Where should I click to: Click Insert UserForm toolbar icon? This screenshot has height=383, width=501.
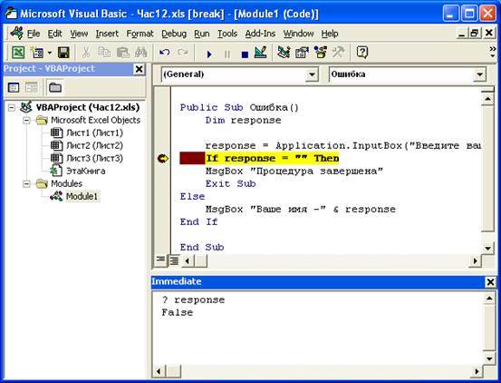point(37,53)
